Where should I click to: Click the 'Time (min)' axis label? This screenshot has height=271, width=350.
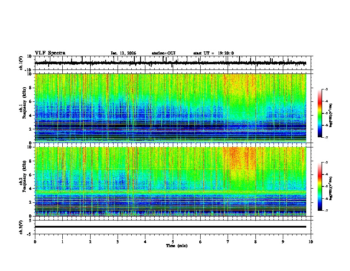(x=177, y=246)
